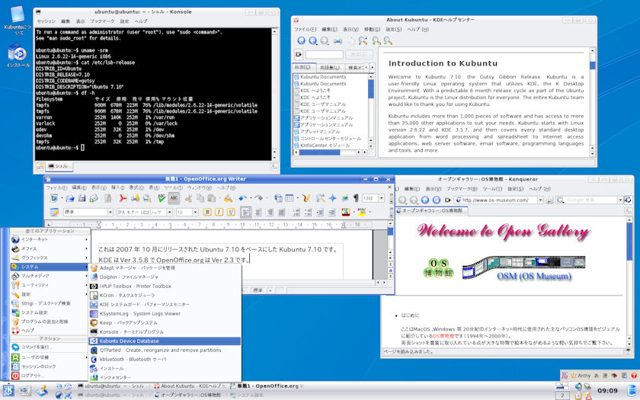Enable Align Right in Writer

coord(270,213)
